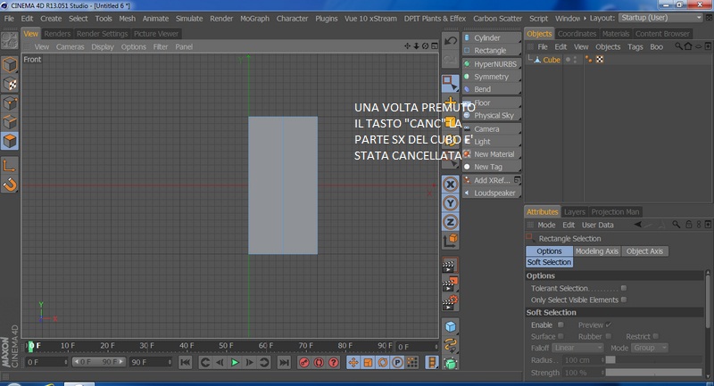Click the end frame field 90 F

tap(150, 362)
